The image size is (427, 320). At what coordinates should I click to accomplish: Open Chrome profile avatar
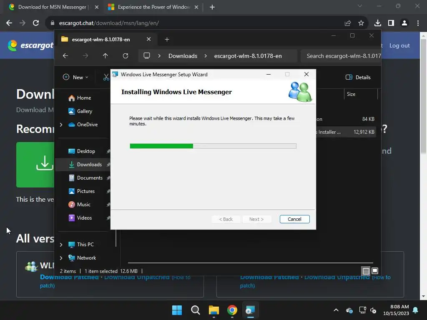404,23
